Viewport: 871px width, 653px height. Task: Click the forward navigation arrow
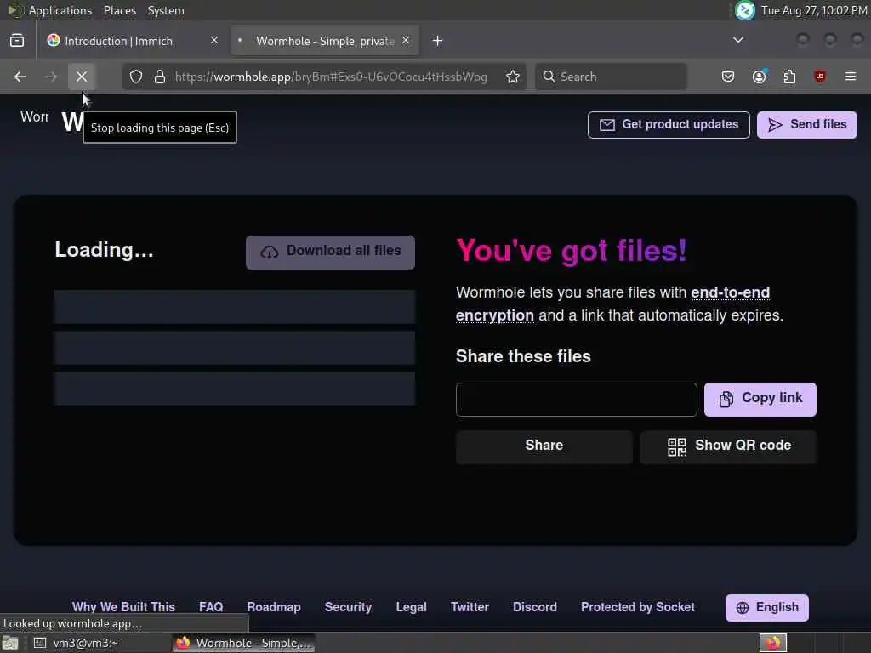pyautogui.click(x=51, y=77)
